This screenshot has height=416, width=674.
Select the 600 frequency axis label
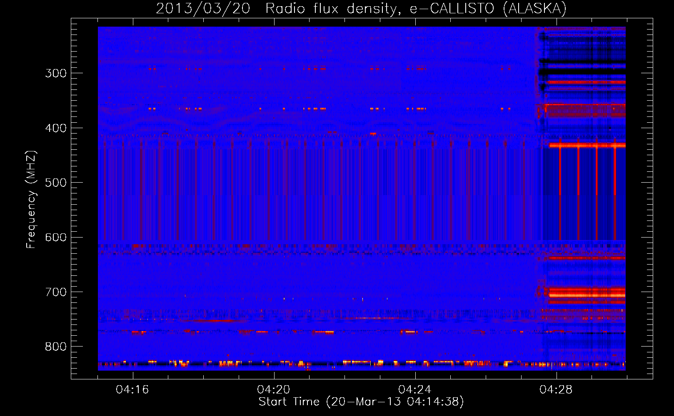coord(56,238)
